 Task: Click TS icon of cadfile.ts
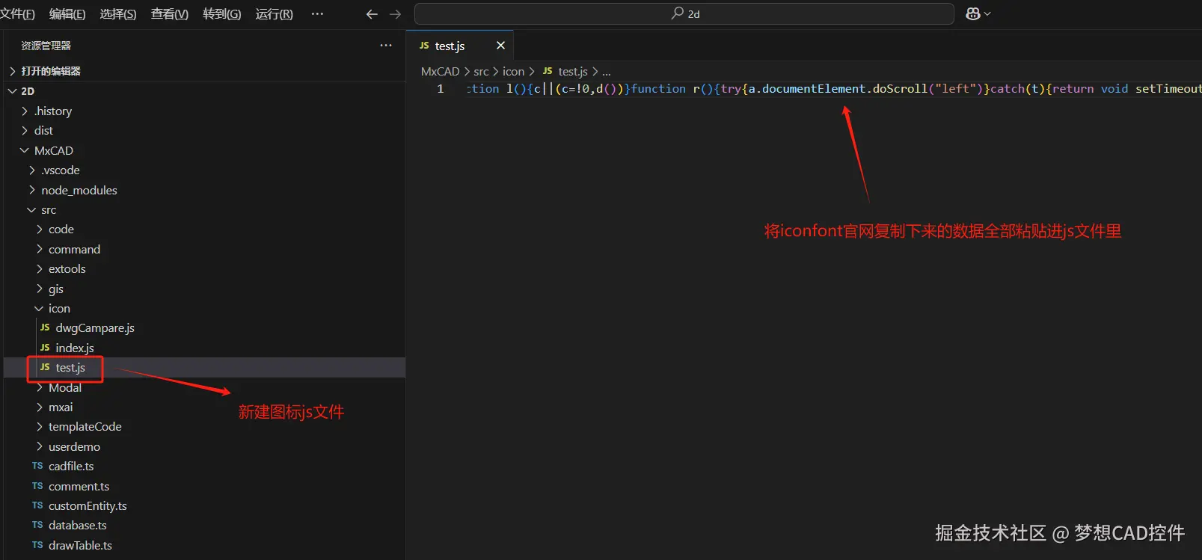point(37,466)
